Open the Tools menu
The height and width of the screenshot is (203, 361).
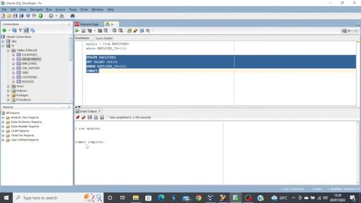click(84, 10)
